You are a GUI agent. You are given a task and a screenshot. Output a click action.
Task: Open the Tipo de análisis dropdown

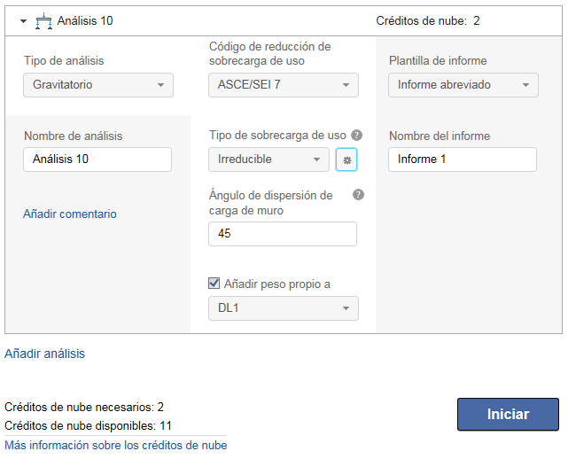coord(98,85)
